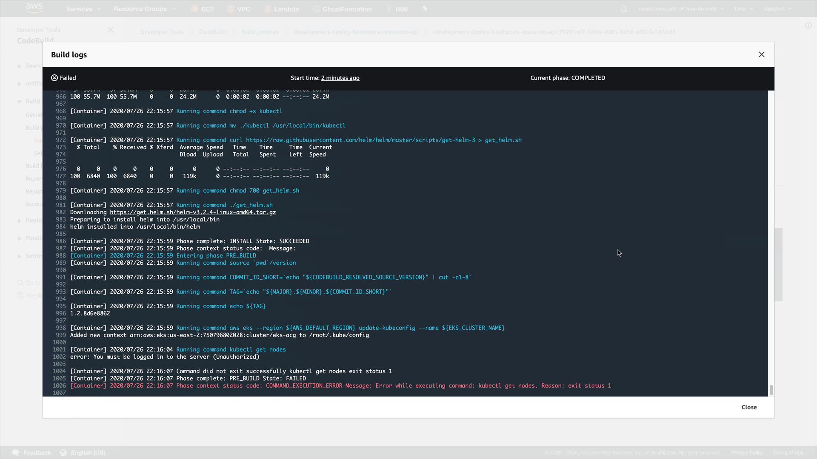
Task: Click the EC2 service shortcut icon
Action: coord(195,9)
